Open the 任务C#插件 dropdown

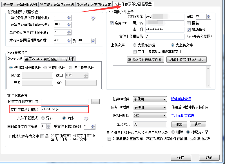pos(150,99)
